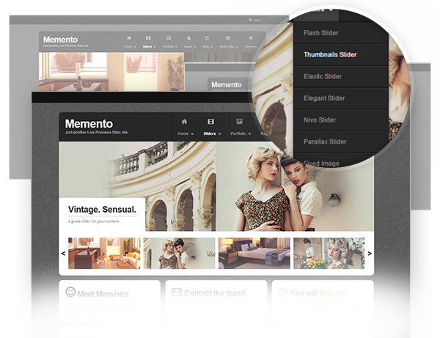Open the Shortcodes dropdown arrow in the back window

237,47
